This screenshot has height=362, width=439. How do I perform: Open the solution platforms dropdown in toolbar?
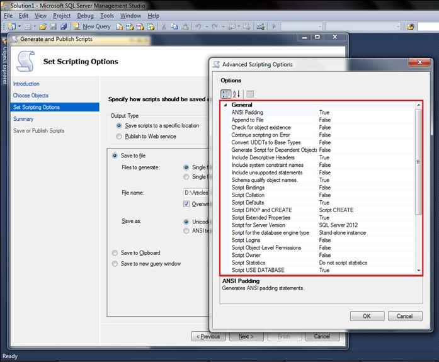click(363, 27)
